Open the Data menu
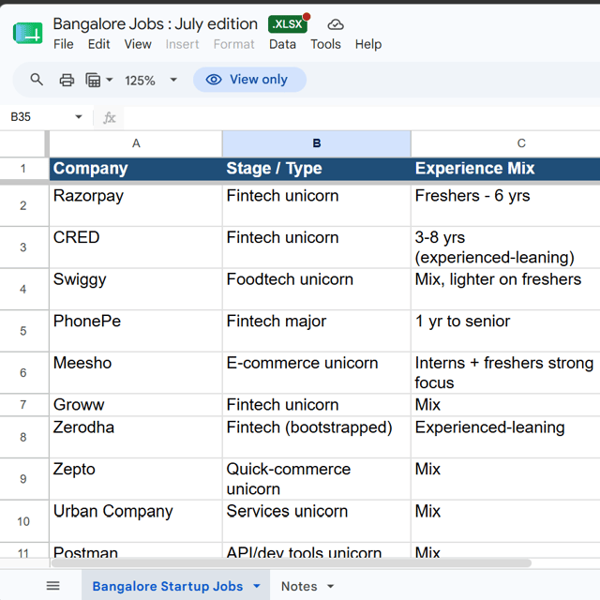 coord(282,44)
